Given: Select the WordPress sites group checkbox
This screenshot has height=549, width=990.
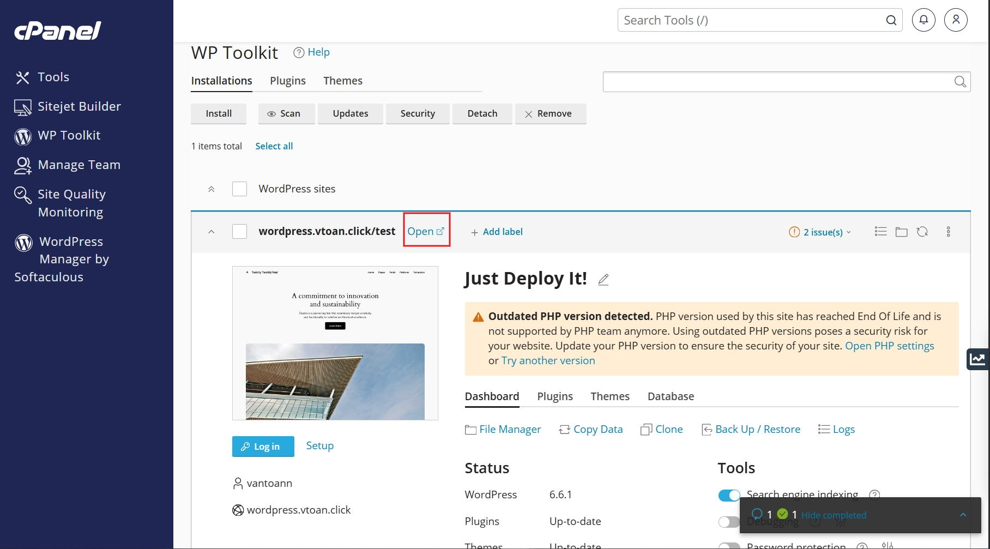Looking at the screenshot, I should click(x=240, y=189).
